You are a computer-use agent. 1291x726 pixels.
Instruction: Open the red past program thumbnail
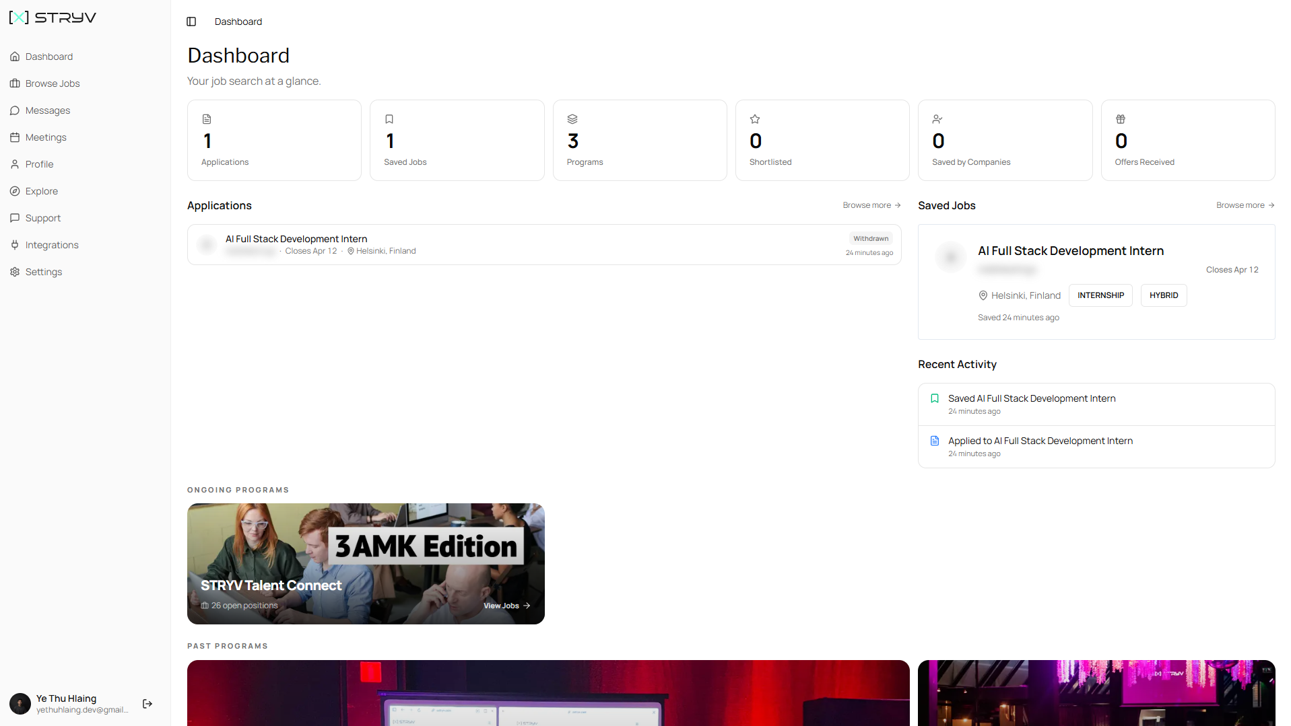click(548, 693)
